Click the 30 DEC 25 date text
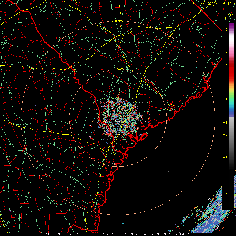This screenshot has height=236, width=236. point(167,234)
